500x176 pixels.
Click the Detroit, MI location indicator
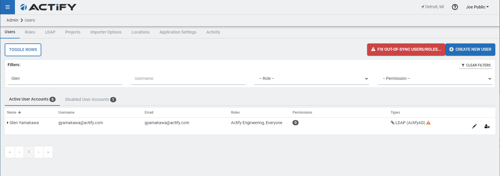pyautogui.click(x=432, y=7)
